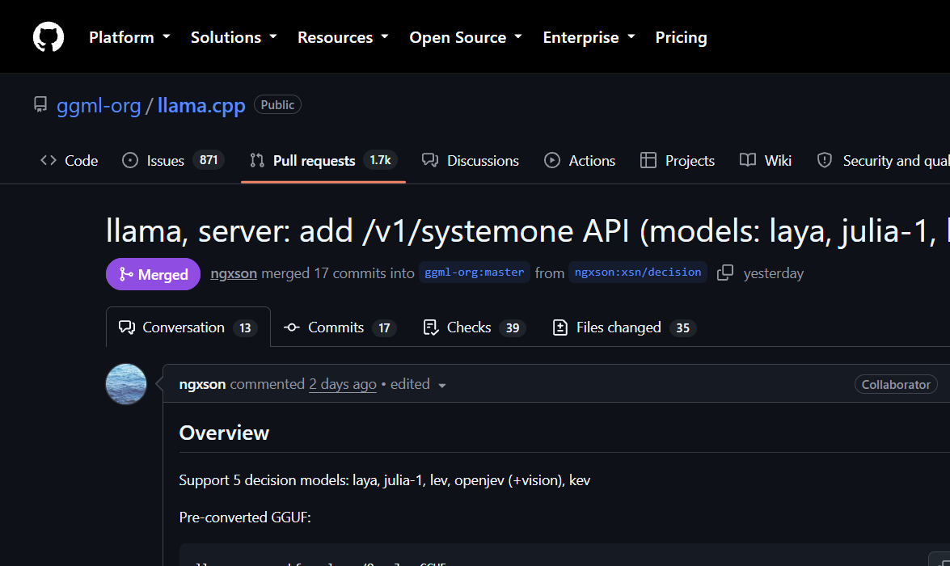Viewport: 950px width, 566px height.
Task: Click the 'Support 5 decision models' line
Action: coord(385,480)
